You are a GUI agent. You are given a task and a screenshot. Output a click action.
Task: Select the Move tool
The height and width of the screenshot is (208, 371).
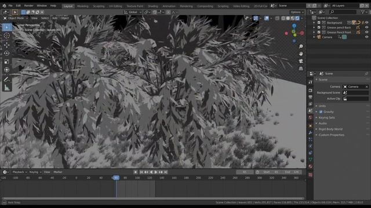(6, 44)
